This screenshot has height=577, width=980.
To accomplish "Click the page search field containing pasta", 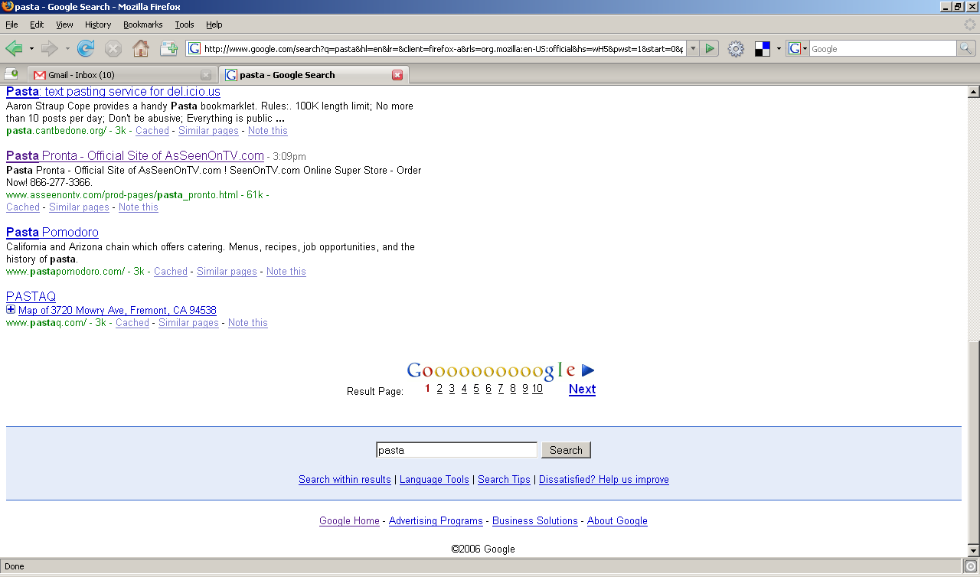I will 456,450.
